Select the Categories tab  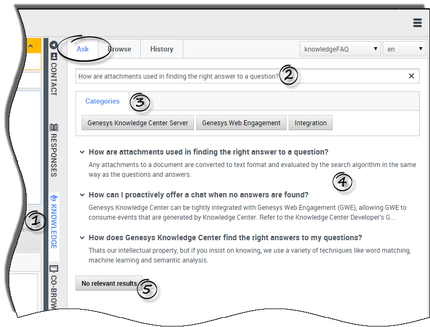(x=102, y=101)
